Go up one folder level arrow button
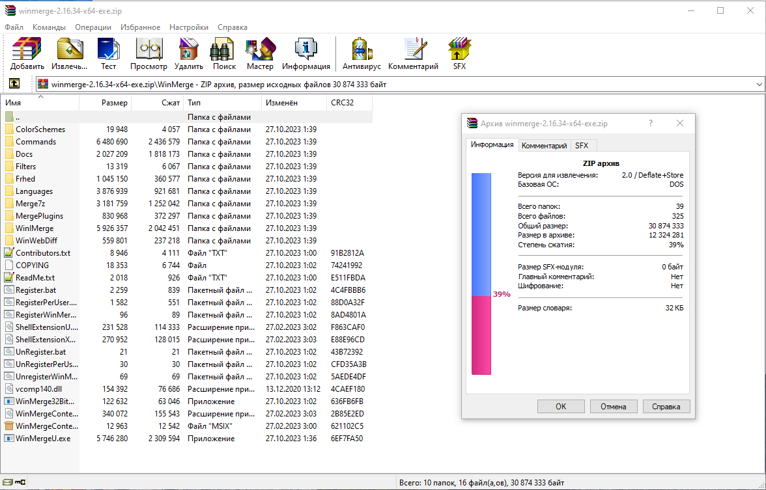 (x=14, y=84)
